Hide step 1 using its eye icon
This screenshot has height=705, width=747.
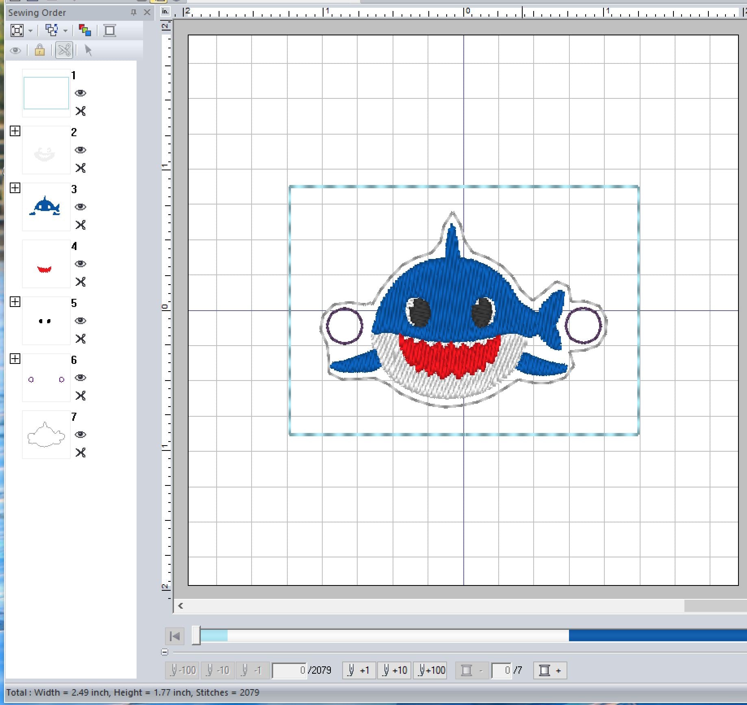[x=80, y=93]
